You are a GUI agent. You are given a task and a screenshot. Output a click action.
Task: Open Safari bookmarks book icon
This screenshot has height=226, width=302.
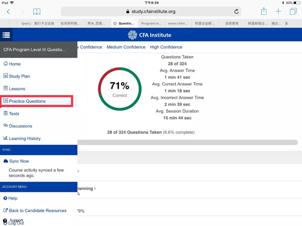pyautogui.click(x=36, y=11)
